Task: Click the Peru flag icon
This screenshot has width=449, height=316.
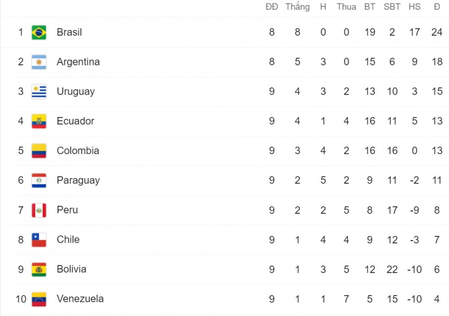Action: click(39, 210)
